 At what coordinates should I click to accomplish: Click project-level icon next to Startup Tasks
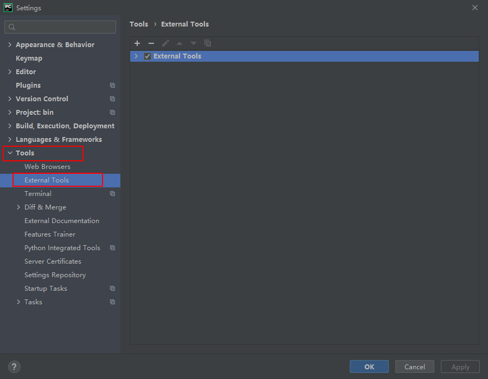(113, 288)
